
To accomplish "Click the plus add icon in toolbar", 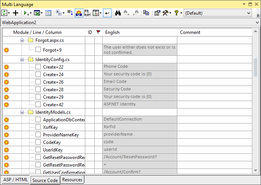I will point(15,13).
